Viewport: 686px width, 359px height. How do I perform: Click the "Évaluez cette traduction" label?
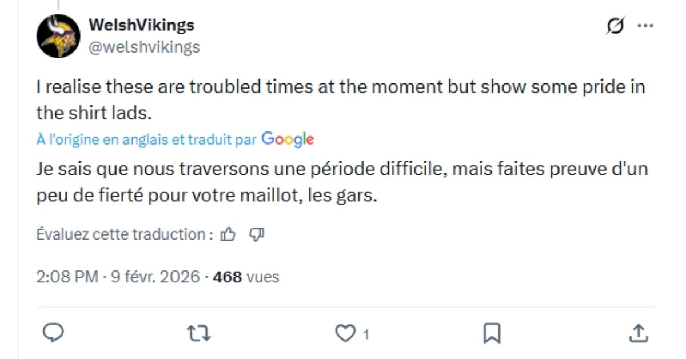(x=124, y=234)
